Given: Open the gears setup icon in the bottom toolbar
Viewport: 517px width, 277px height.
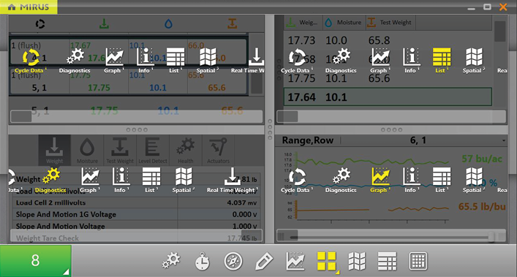Looking at the screenshot, I should pyautogui.click(x=171, y=260).
